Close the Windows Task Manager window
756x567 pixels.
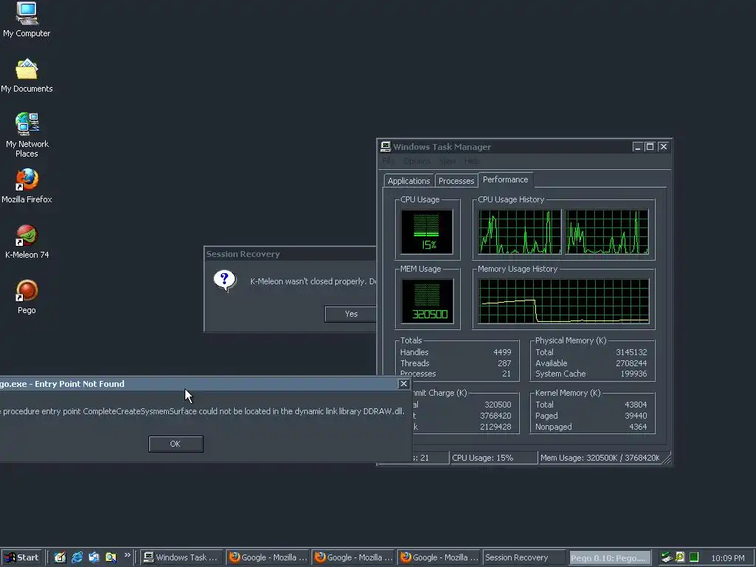[x=664, y=147]
